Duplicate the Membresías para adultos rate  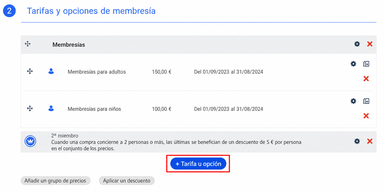(366, 64)
